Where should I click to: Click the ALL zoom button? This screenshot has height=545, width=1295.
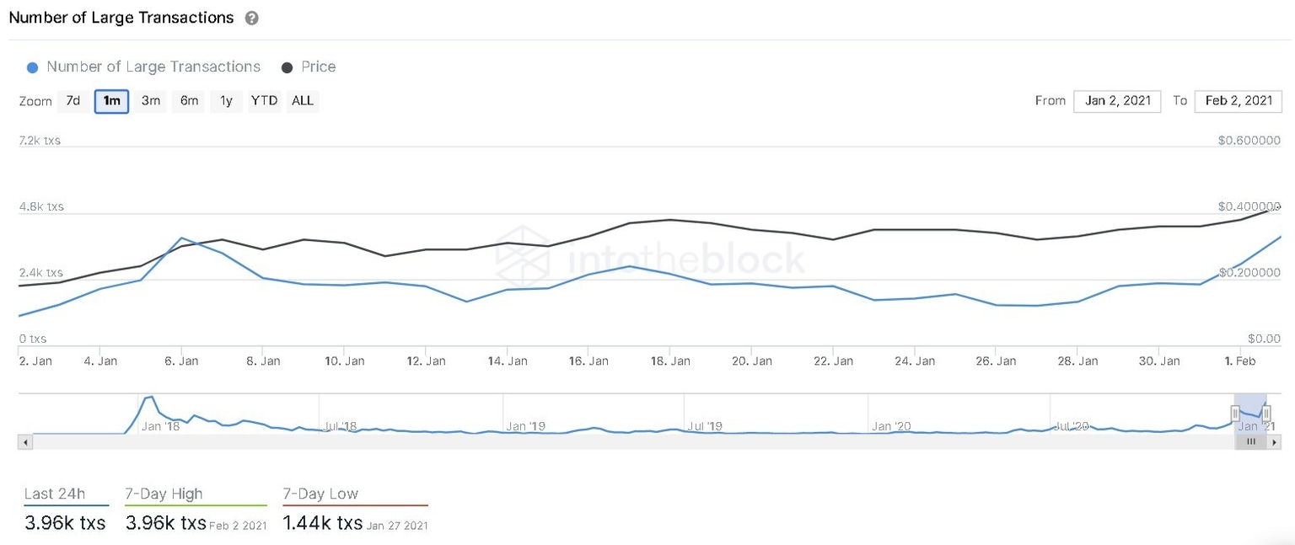click(303, 100)
